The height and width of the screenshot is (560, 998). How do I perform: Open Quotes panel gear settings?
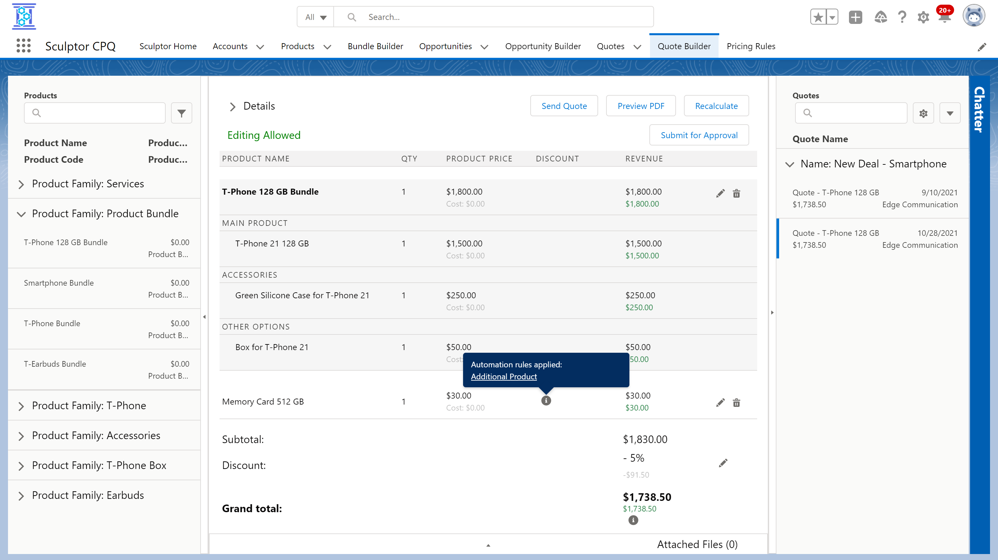click(923, 113)
